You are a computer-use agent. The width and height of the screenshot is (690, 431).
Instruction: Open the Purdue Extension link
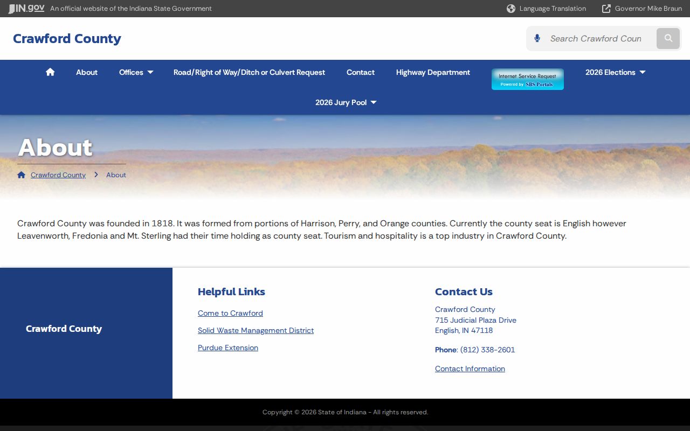point(228,347)
